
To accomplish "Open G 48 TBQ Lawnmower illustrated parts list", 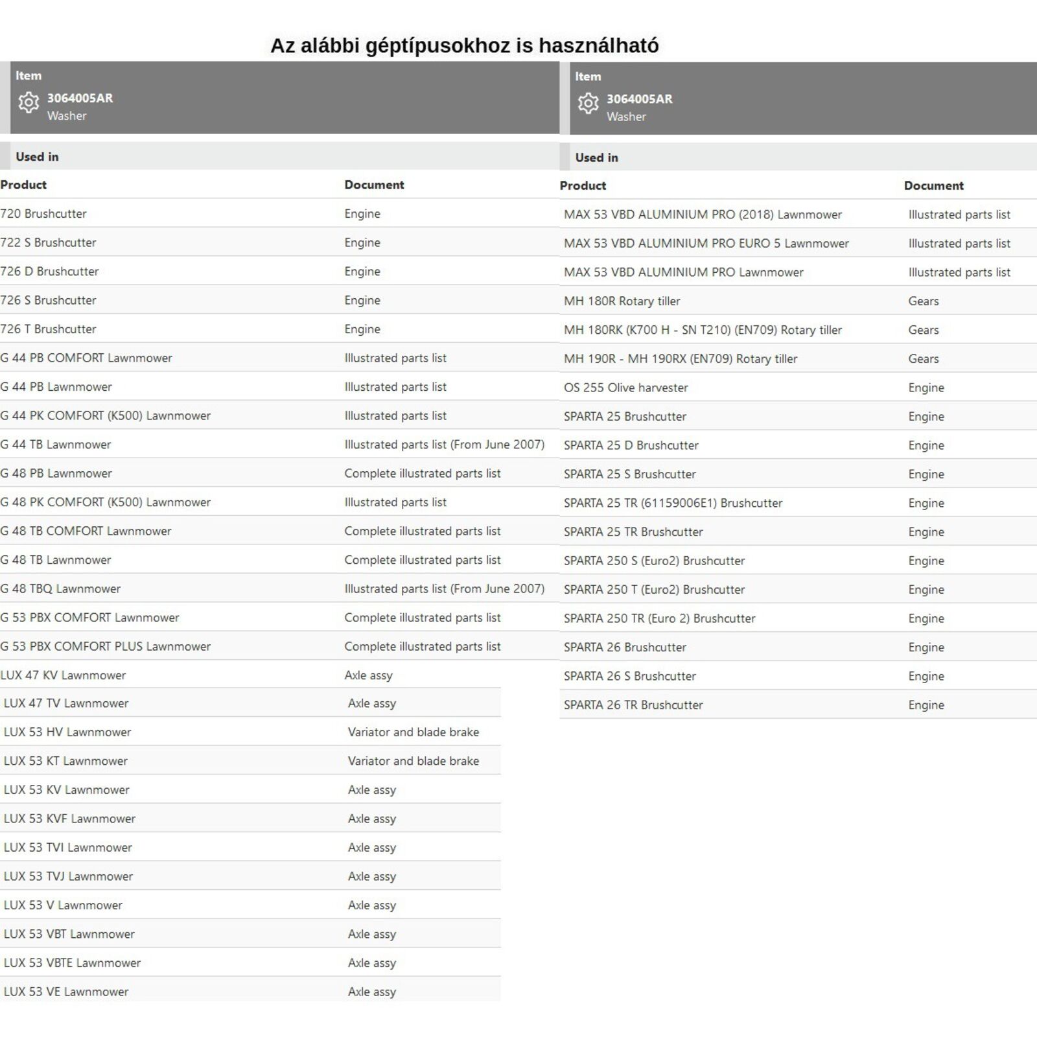I will [444, 588].
